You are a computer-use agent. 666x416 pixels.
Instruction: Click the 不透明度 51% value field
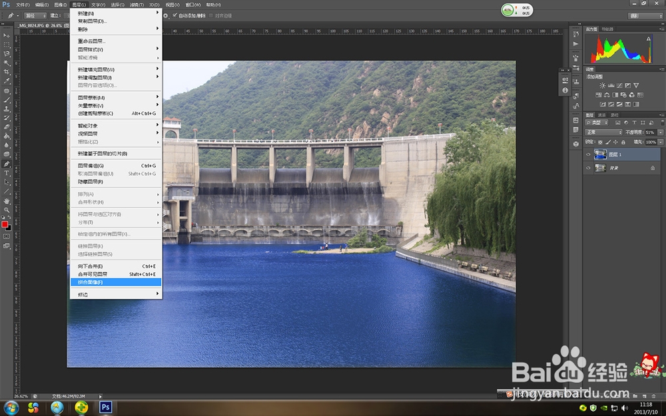tap(651, 132)
